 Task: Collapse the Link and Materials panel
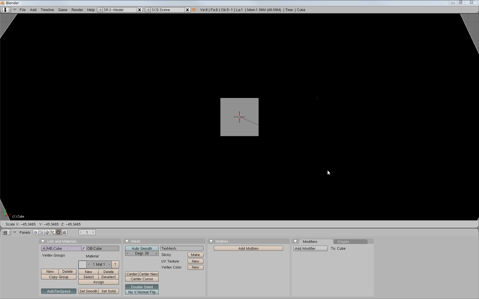(43, 241)
